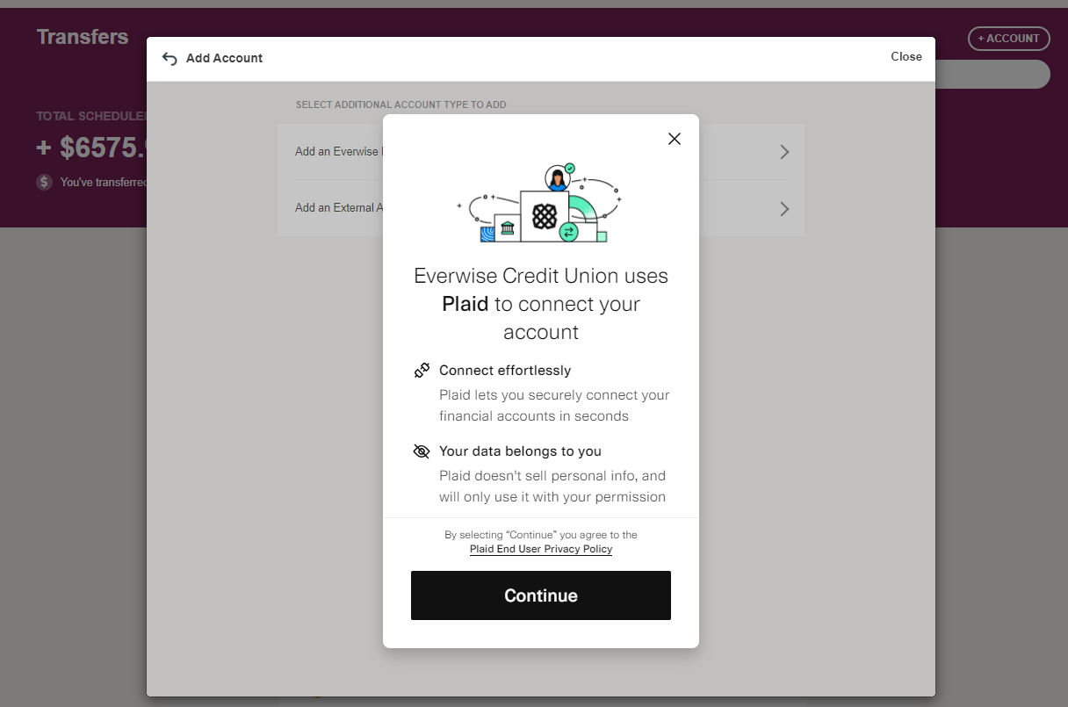Click the Transfers page heading
Viewport: 1068px width, 707px height.
click(x=83, y=37)
